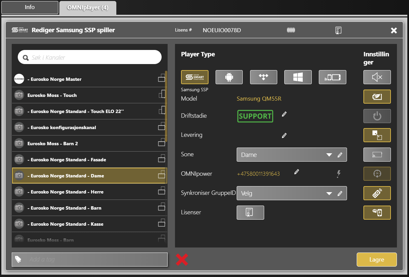Click layout icon for Standard - Kasse
This screenshot has width=409, height=277.
(x=162, y=223)
